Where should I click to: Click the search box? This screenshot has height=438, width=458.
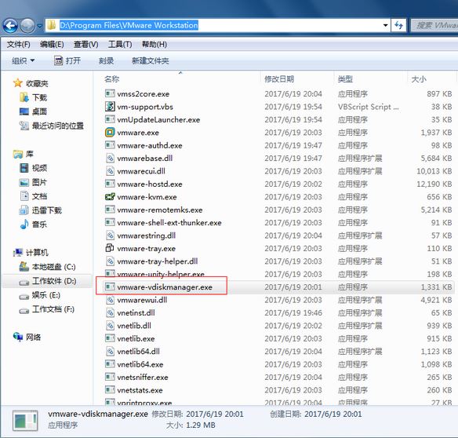434,25
